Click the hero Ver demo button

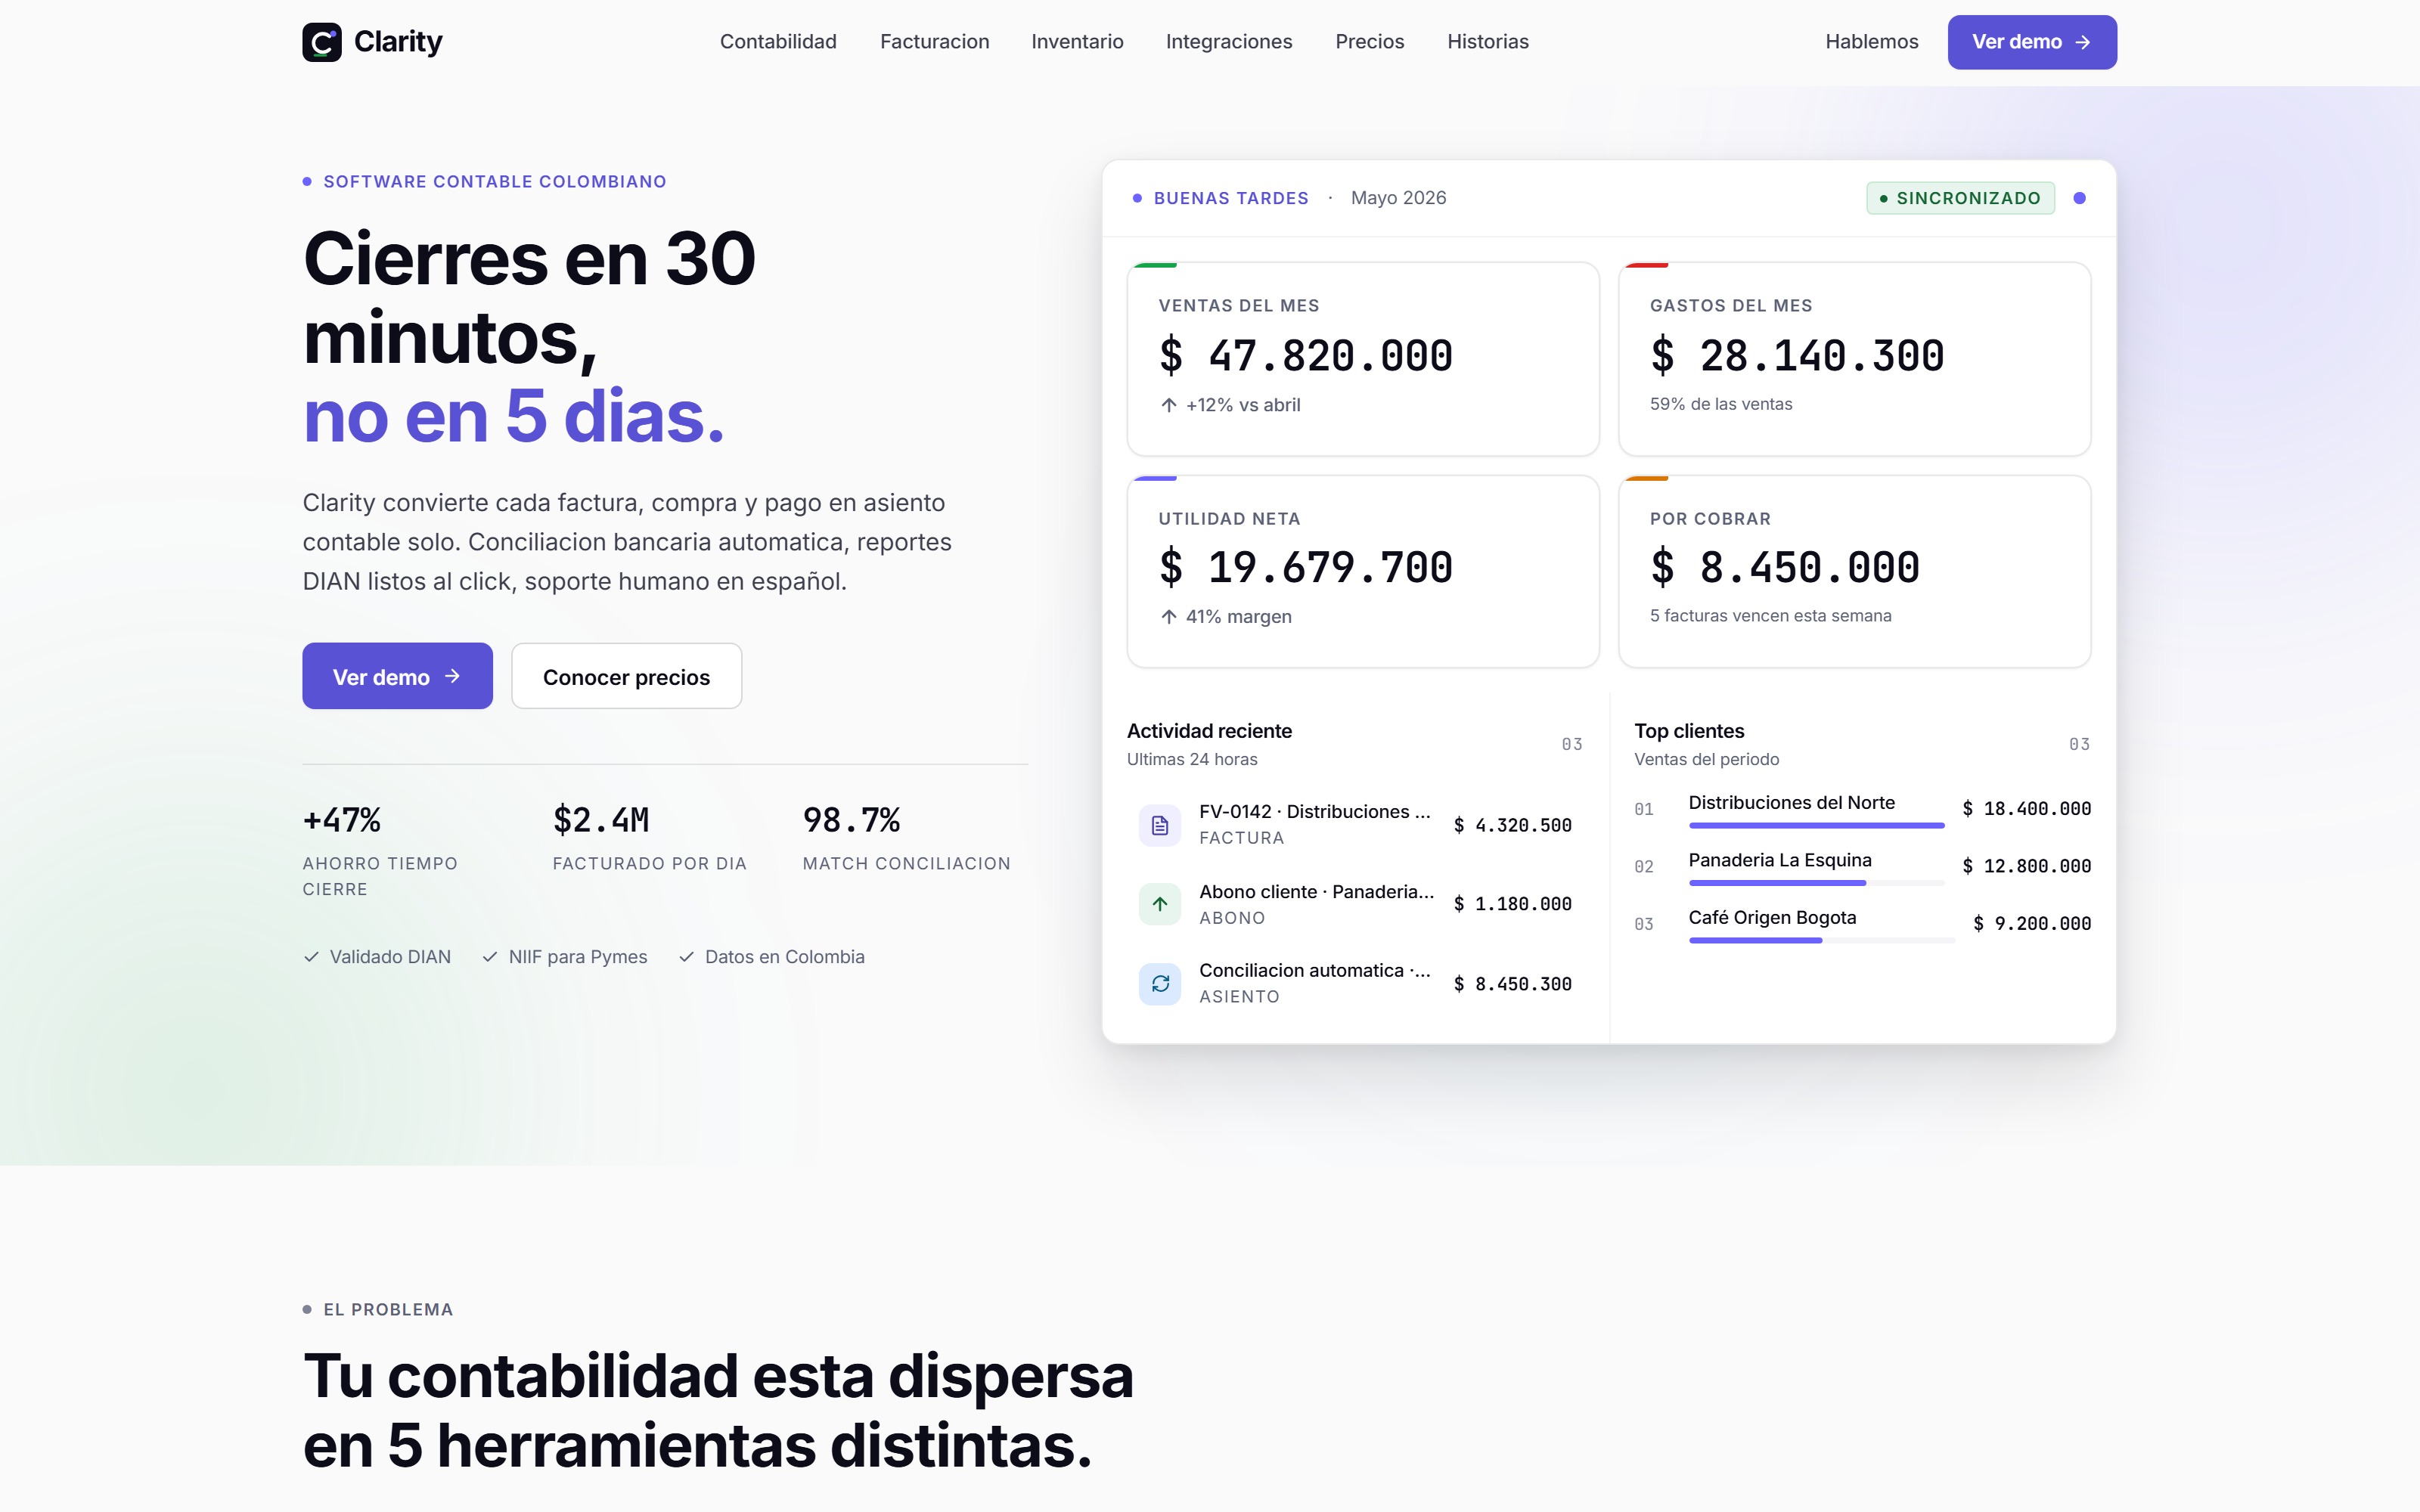(x=397, y=676)
